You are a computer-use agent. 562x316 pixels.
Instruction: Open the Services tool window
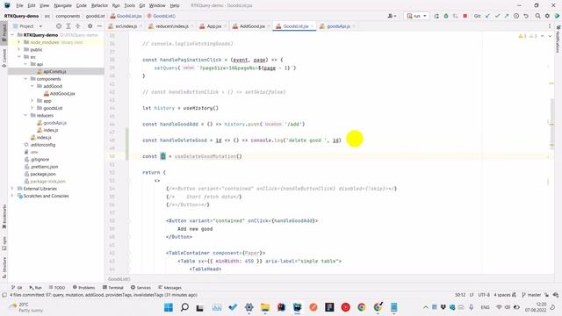140,287
